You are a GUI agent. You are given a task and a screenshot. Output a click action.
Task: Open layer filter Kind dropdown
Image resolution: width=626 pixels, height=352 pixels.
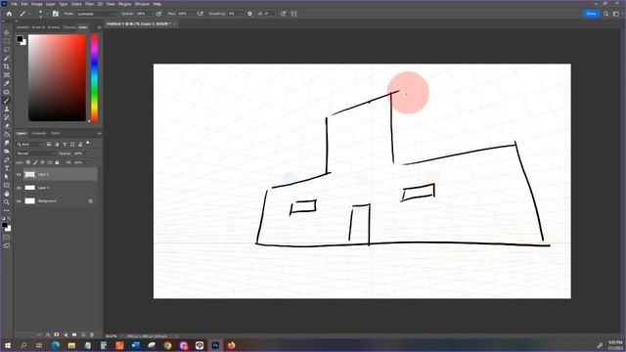pos(29,144)
